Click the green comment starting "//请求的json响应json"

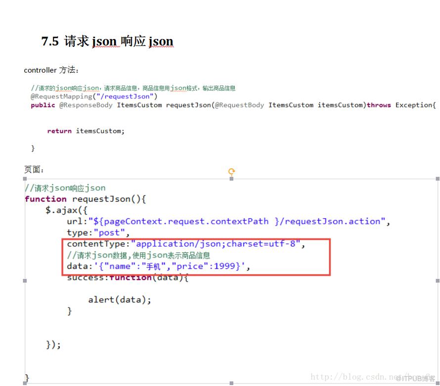click(x=133, y=88)
